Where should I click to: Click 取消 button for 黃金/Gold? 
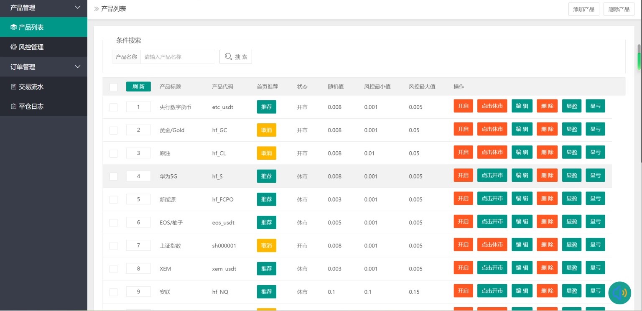pos(267,130)
